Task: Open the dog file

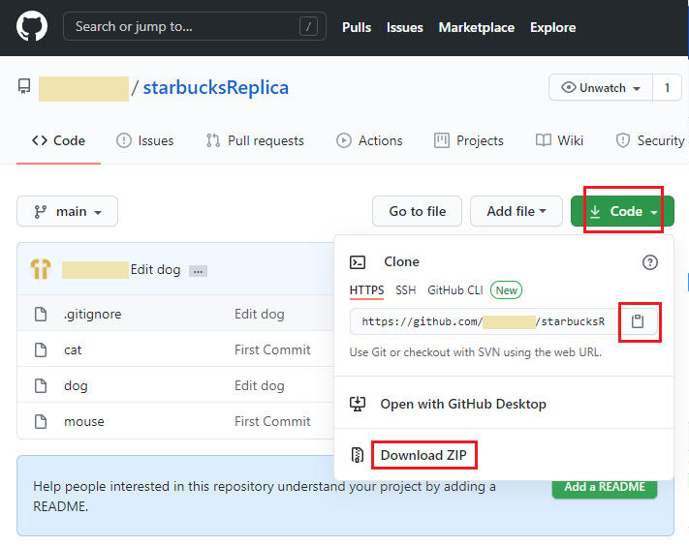Action: click(76, 386)
